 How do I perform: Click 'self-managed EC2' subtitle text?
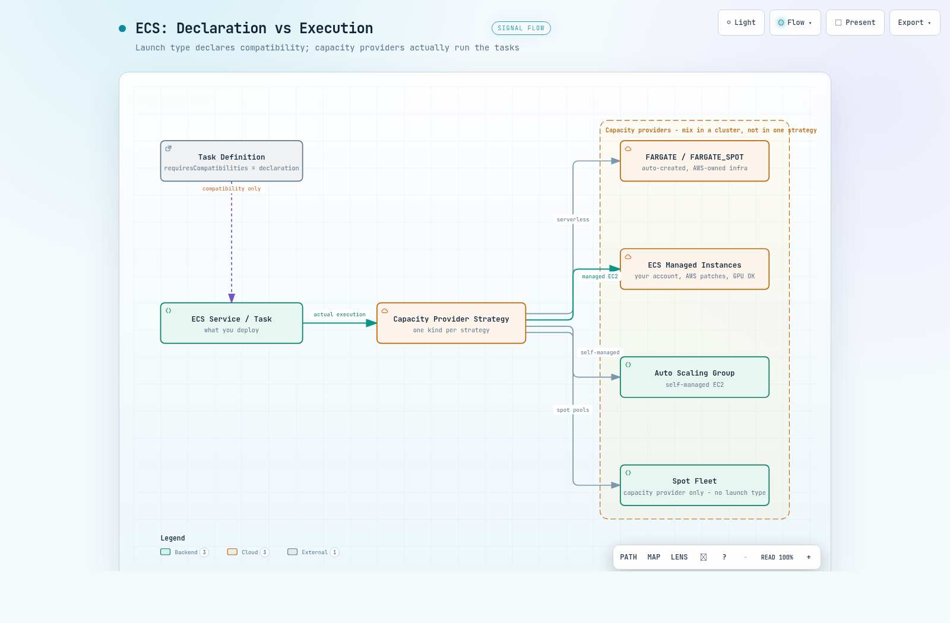tap(695, 385)
